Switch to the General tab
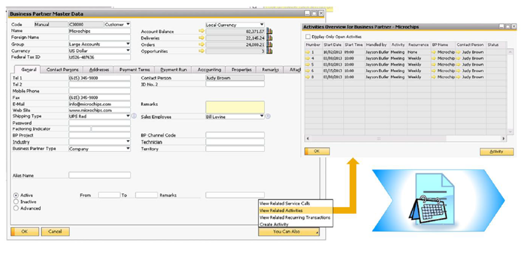This screenshot has height=255, width=531. click(27, 70)
